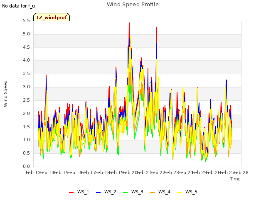Click the Feb 13 x-axis tick label
Viewport: 266px width, 200px height.
(33, 172)
